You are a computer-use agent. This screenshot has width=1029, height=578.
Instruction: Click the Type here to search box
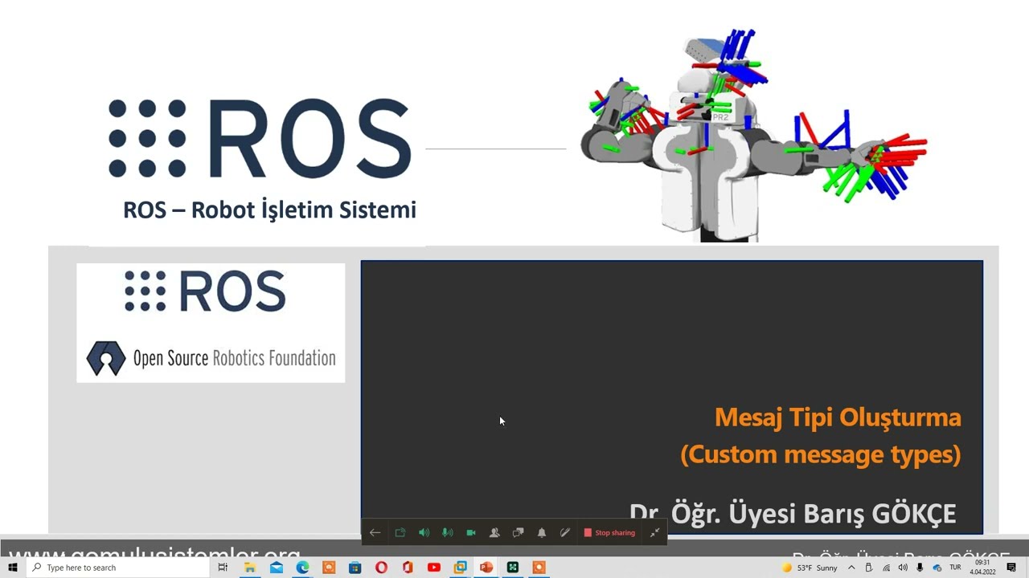[x=118, y=568]
